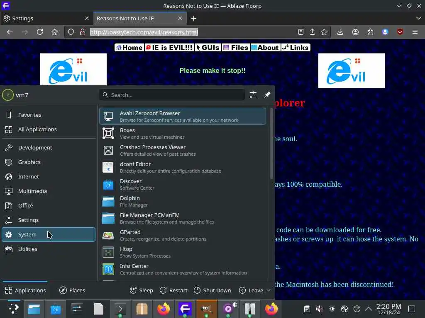Click the application list scrollbar
The width and height of the screenshot is (425, 318).
click(x=271, y=143)
